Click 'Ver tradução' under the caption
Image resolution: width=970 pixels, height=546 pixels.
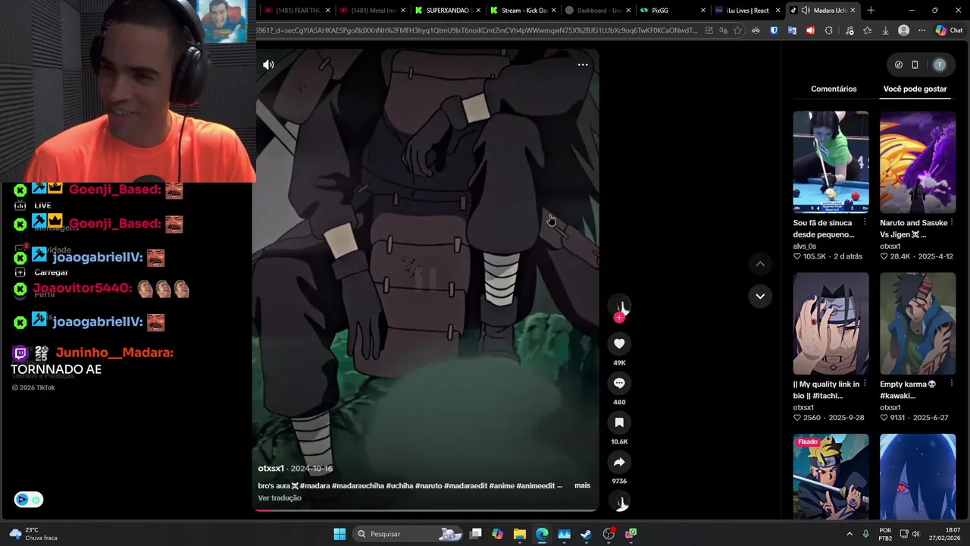(280, 498)
